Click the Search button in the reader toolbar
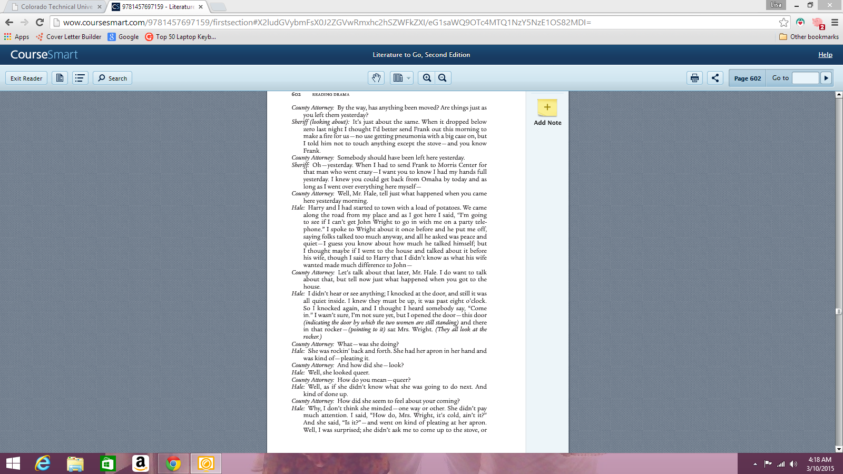 point(113,78)
